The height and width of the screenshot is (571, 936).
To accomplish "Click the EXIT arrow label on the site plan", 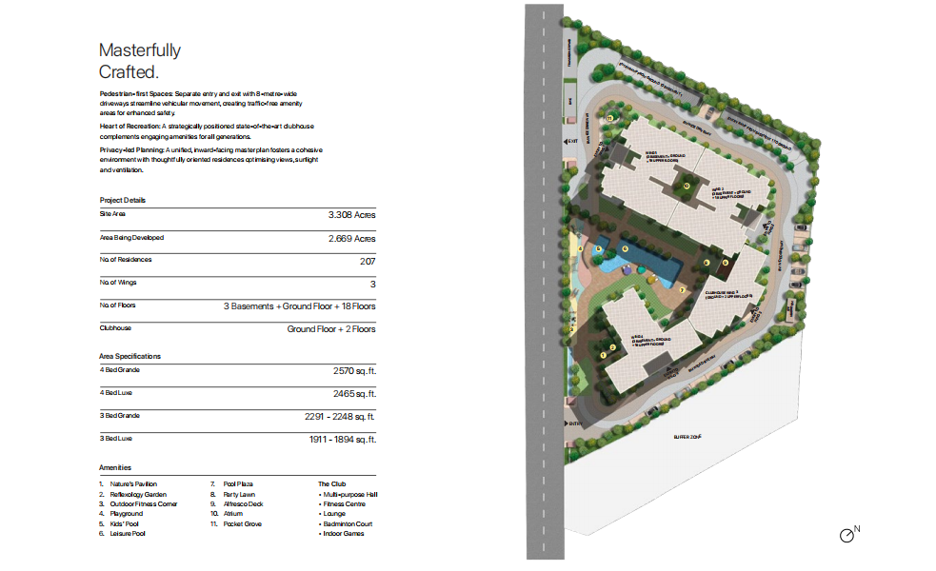I will [x=571, y=142].
